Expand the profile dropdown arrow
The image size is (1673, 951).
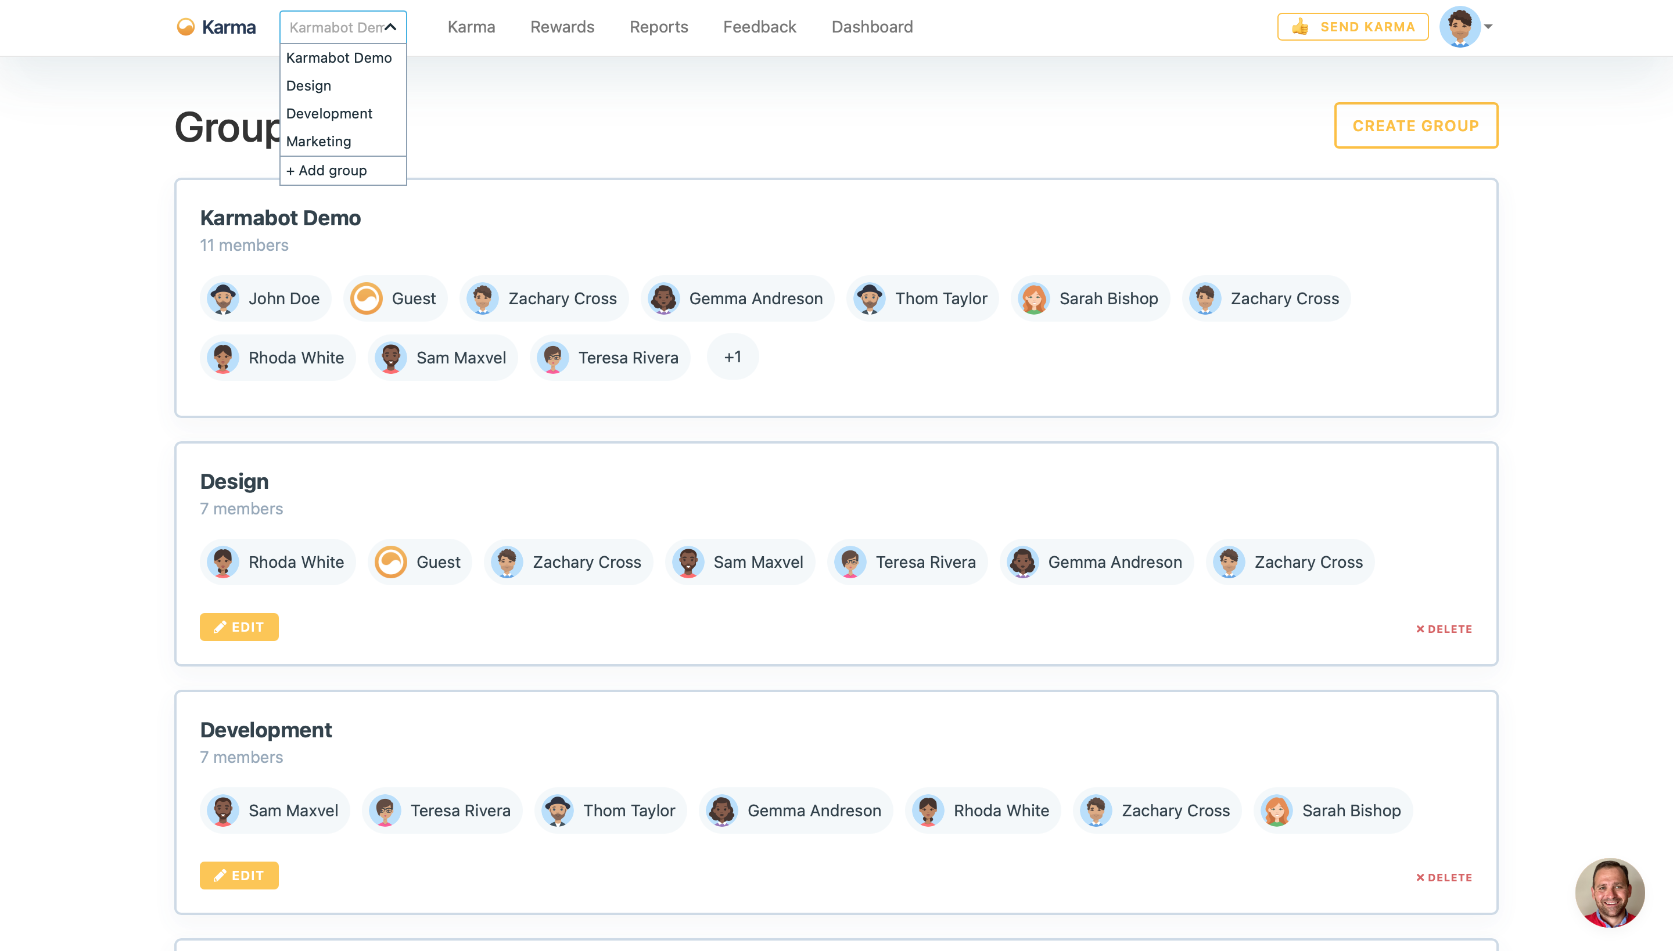1488,27
